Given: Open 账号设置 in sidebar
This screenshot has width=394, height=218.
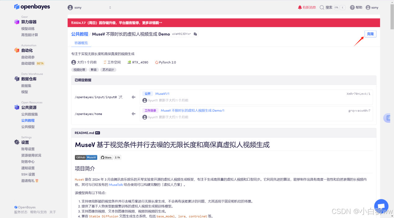Looking at the screenshot, I should [28, 149].
